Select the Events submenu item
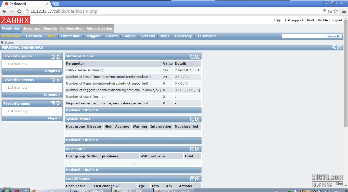 [x=112, y=36]
